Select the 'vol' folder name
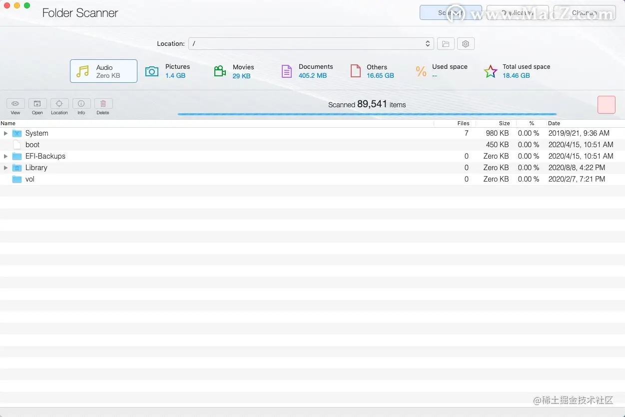Viewport: 625px width, 417px height. (30, 179)
